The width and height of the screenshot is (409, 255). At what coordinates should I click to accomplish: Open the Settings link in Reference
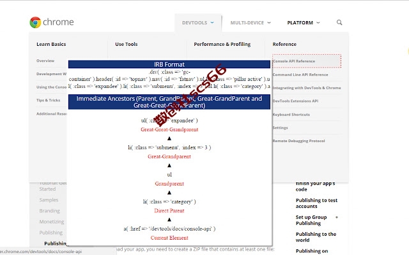click(280, 127)
